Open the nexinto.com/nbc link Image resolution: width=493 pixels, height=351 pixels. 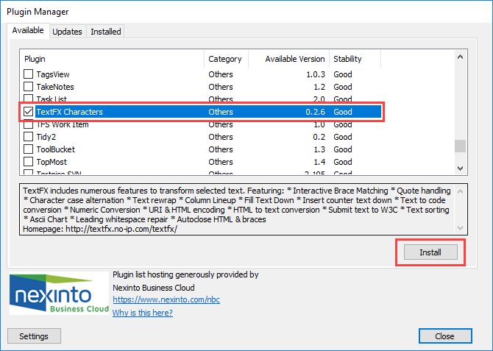(166, 299)
